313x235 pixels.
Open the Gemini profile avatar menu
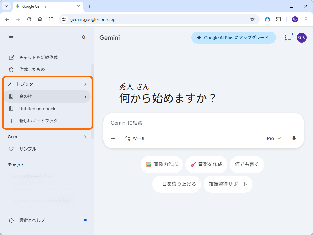[302, 37]
